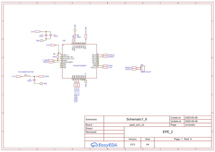Viewport: 215px width, 152px height.
Task: Click the U30 designator label
Action: [x=64, y=41]
